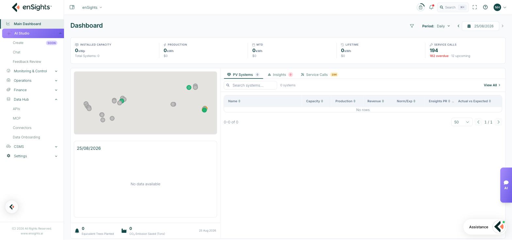Click the Settings gear icon

[8, 156]
